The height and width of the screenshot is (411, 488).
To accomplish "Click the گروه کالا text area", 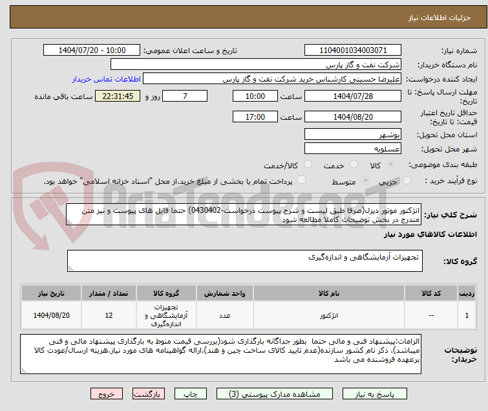I will pos(245,261).
